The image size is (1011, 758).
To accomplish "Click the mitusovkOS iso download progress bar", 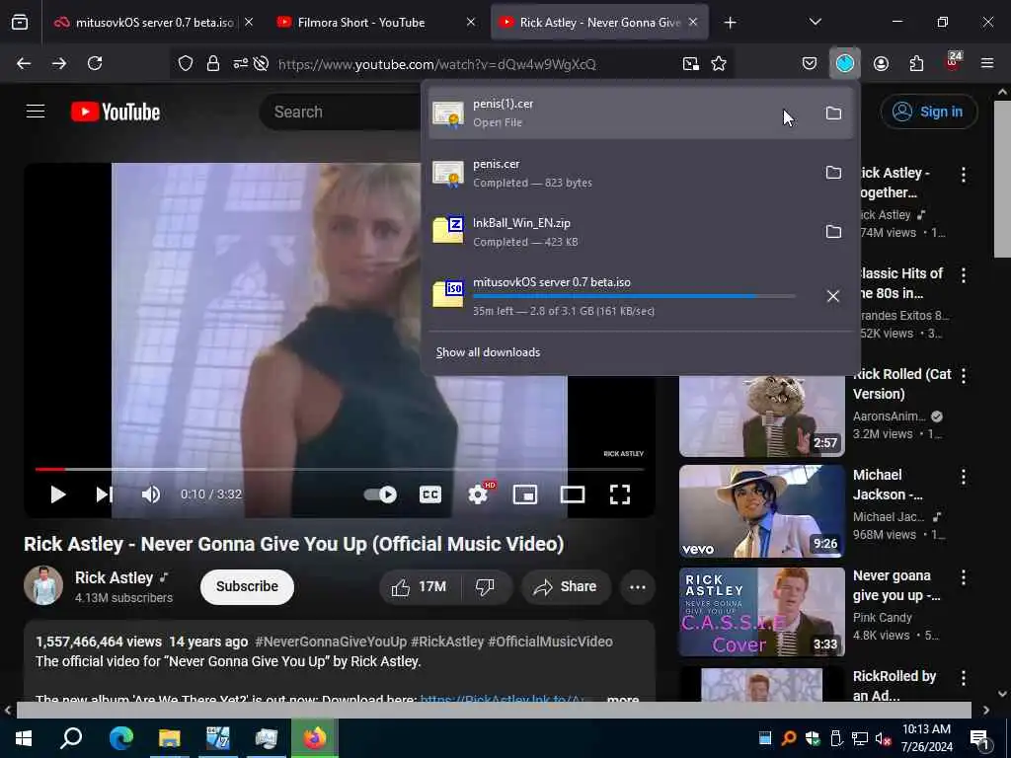I will [x=634, y=296].
